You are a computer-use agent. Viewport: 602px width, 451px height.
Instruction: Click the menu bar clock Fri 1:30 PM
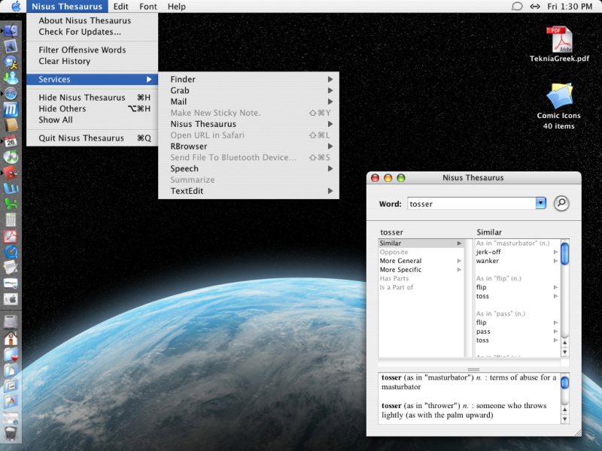tap(570, 7)
